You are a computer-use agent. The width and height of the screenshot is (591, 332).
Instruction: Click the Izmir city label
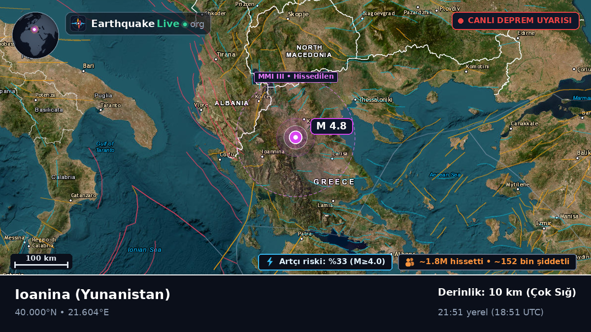544,223
